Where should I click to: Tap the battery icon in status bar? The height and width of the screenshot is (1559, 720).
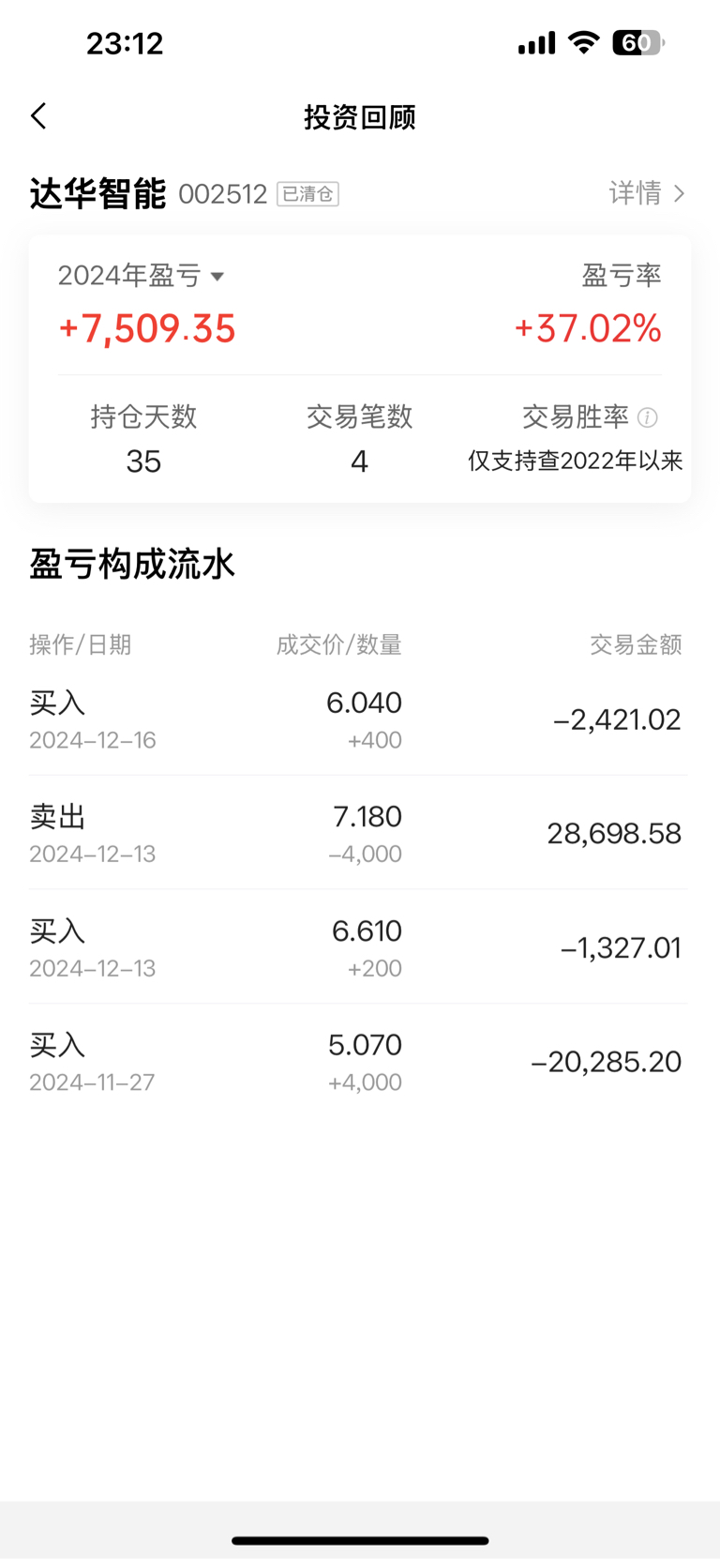(x=638, y=42)
